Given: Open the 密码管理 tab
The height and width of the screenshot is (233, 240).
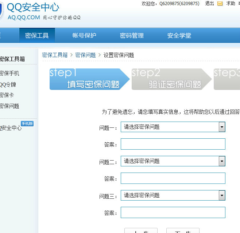Looking at the screenshot, I should (x=132, y=35).
